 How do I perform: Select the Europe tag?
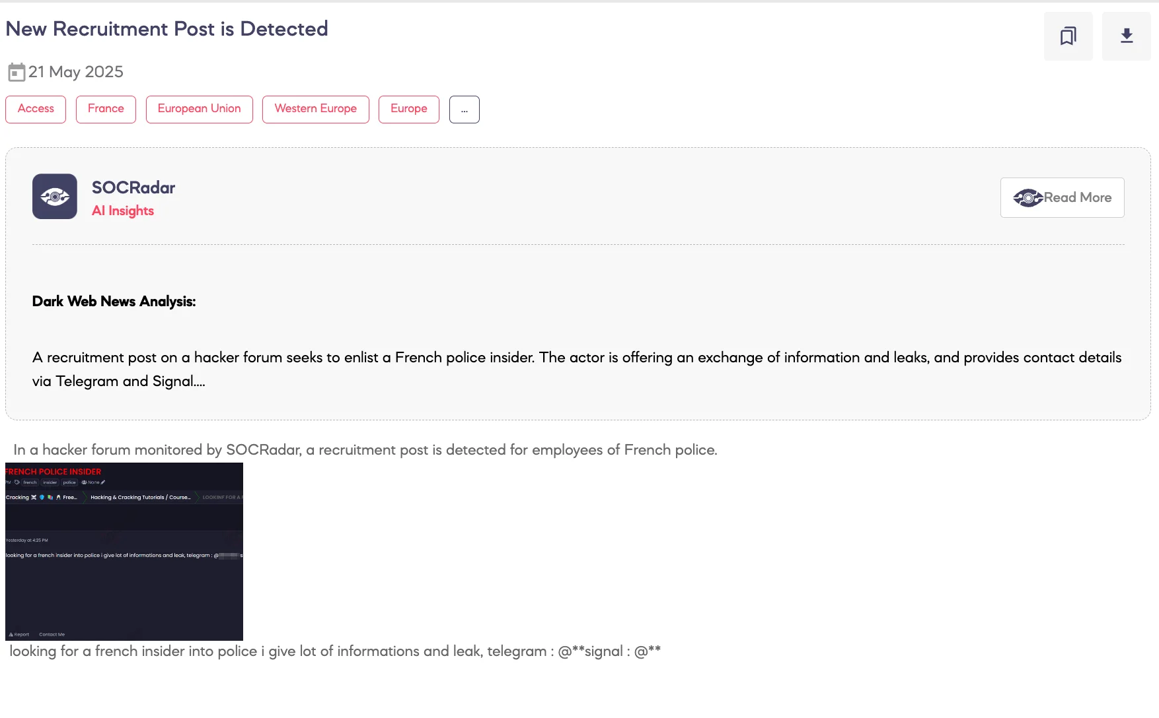(x=408, y=109)
